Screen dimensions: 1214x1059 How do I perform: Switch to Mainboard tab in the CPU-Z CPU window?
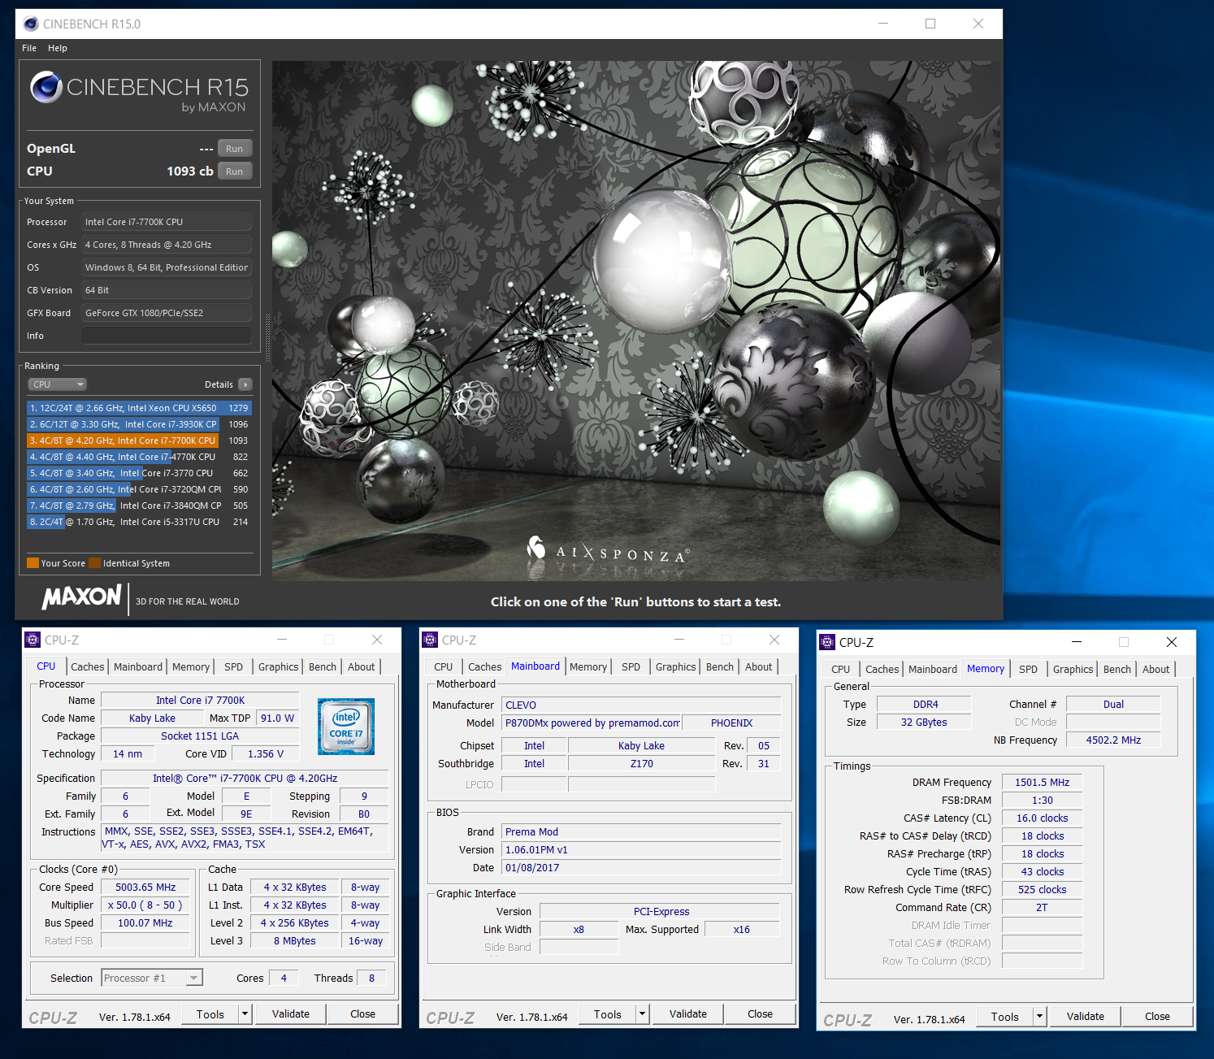(138, 666)
